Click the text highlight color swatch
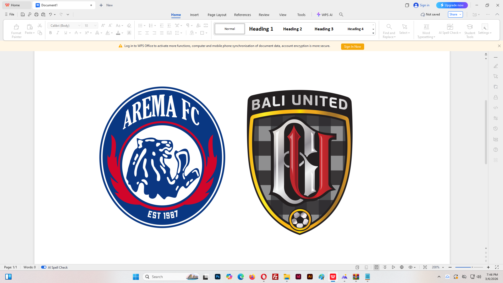This screenshot has width=503, height=283. [x=107, y=33]
